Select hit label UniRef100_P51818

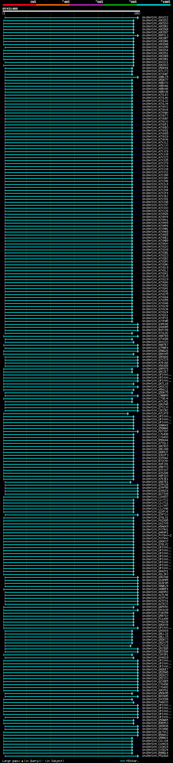pos(155,756)
